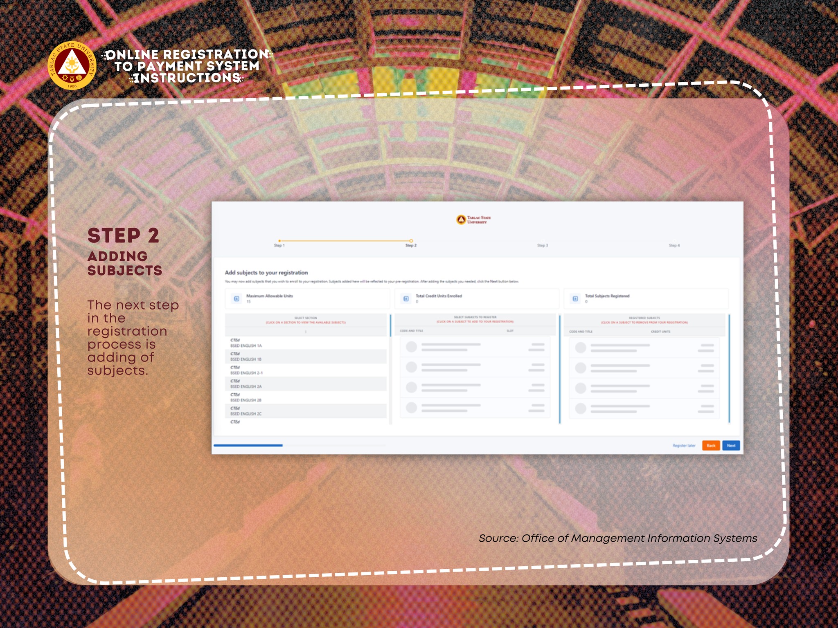This screenshot has height=628, width=838.
Task: Click the Total Credit Units Enrolled icon
Action: [x=406, y=299]
